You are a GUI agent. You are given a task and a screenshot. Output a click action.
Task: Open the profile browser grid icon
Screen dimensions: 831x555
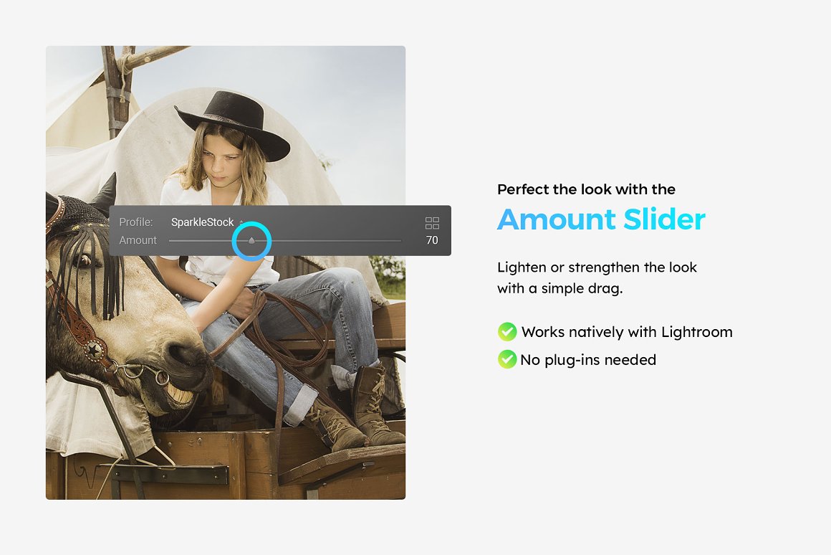tap(432, 223)
